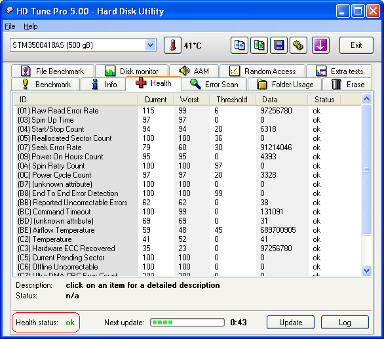
Task: Click the scrollbar down arrow
Action: point(366,270)
